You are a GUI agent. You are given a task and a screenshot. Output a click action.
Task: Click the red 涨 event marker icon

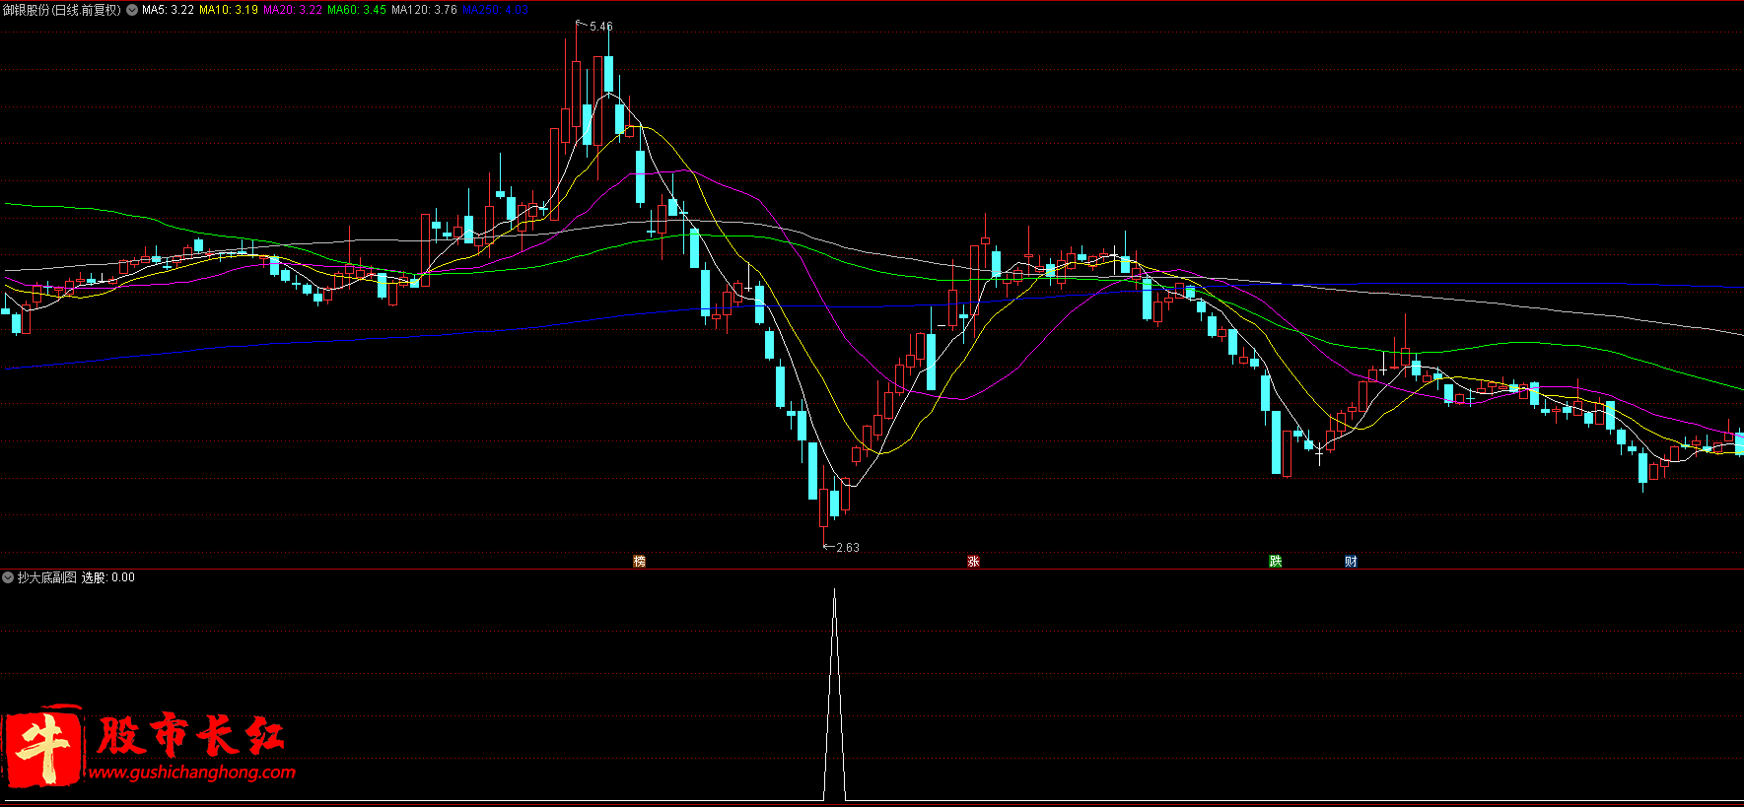[973, 562]
